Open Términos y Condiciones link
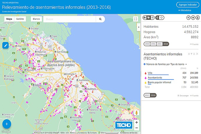The width and height of the screenshot is (201, 134). 78,133
